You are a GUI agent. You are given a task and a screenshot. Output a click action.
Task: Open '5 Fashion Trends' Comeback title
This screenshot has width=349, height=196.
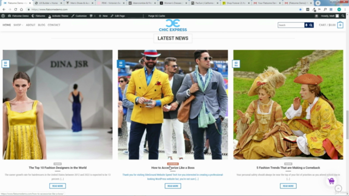point(288,168)
